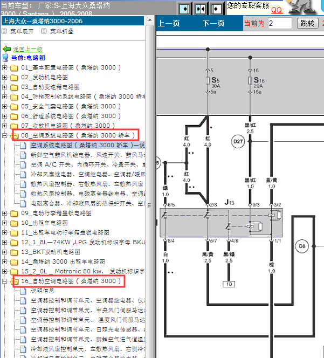
Task: Open 空调器控制和调节单元、日照光电传感器 page
Action: [88, 329]
